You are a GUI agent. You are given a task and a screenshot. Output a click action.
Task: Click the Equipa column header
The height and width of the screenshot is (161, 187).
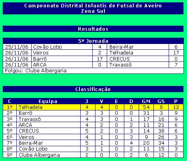[x=48, y=101]
